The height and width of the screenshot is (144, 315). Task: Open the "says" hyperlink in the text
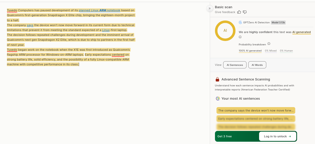click(x=30, y=25)
